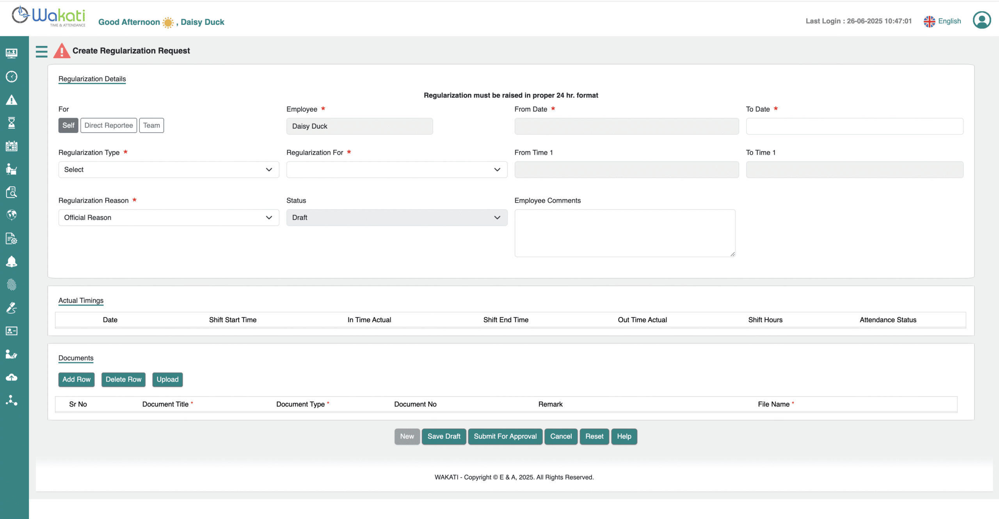Open the Regularization For dropdown

[396, 170]
